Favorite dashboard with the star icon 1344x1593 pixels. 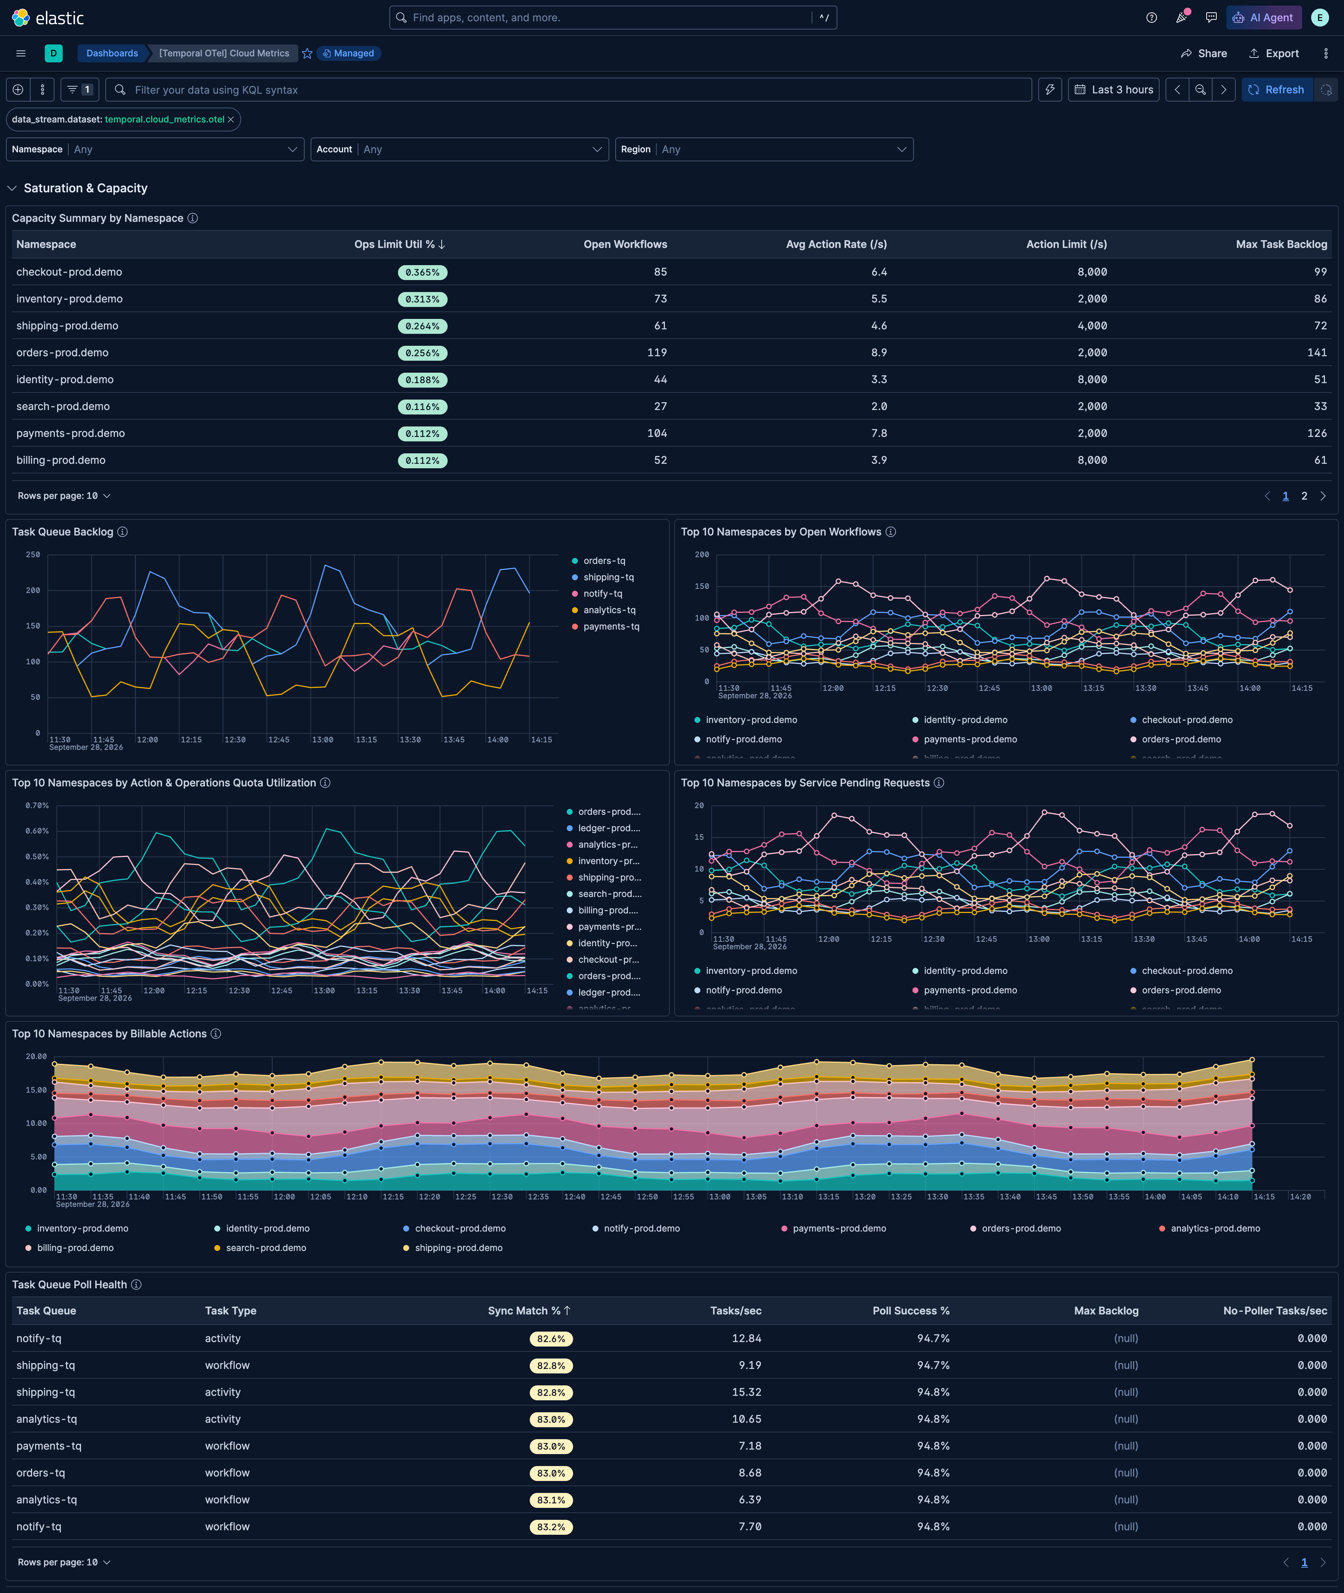click(307, 53)
